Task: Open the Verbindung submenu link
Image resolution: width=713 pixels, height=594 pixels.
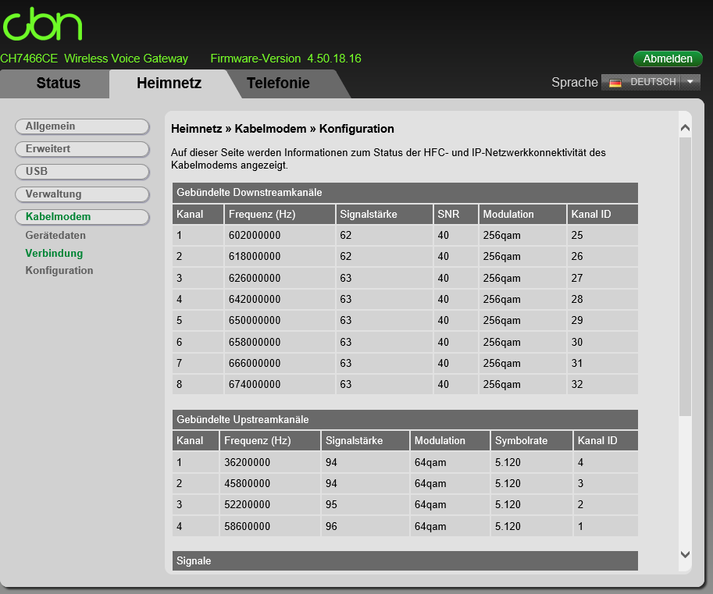Action: point(54,253)
